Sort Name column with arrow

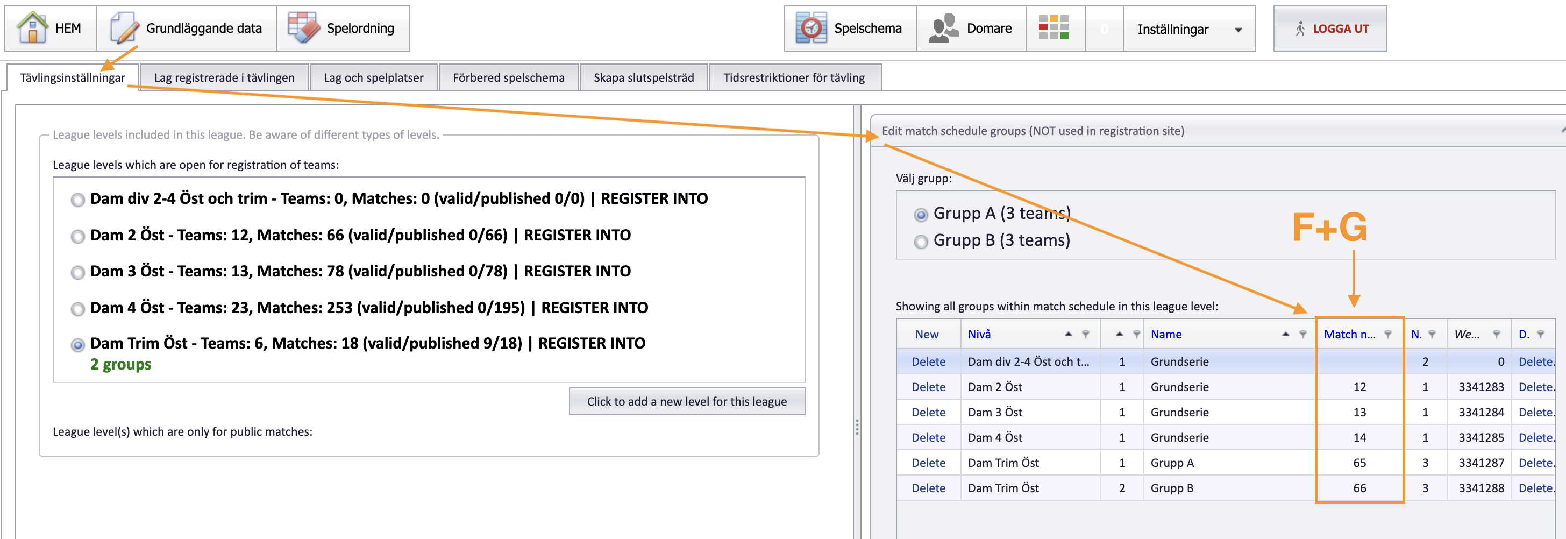pos(1285,334)
